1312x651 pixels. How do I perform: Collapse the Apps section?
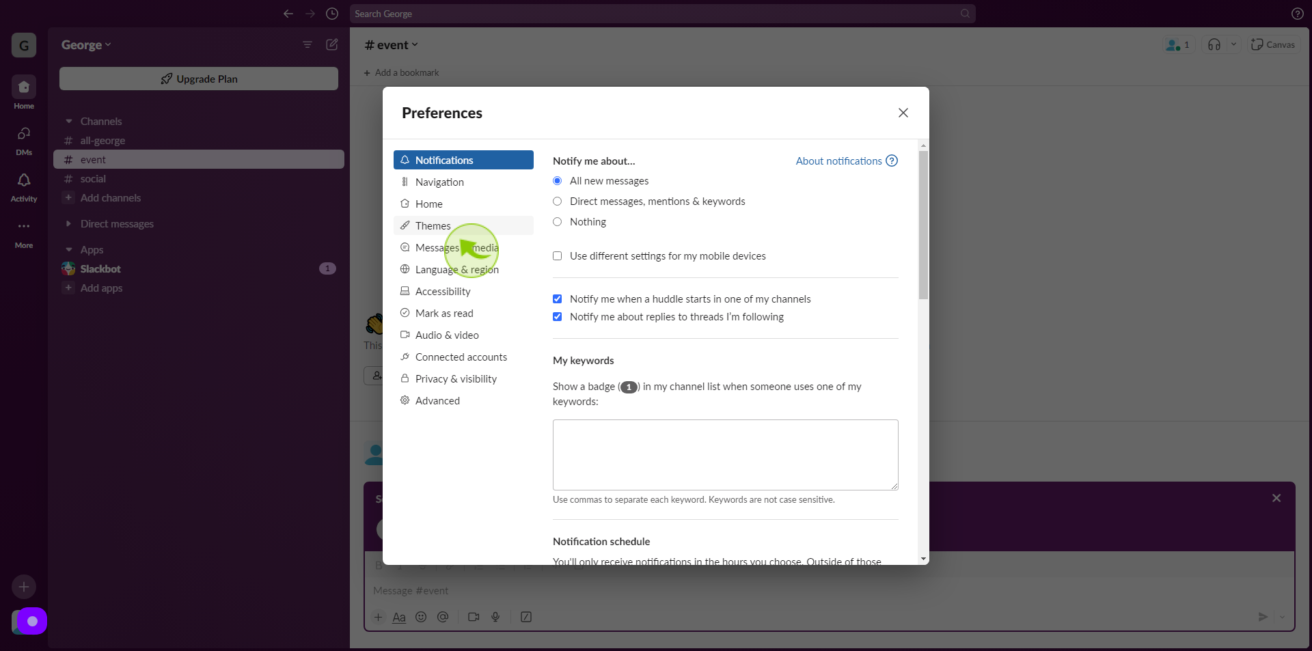tap(68, 249)
